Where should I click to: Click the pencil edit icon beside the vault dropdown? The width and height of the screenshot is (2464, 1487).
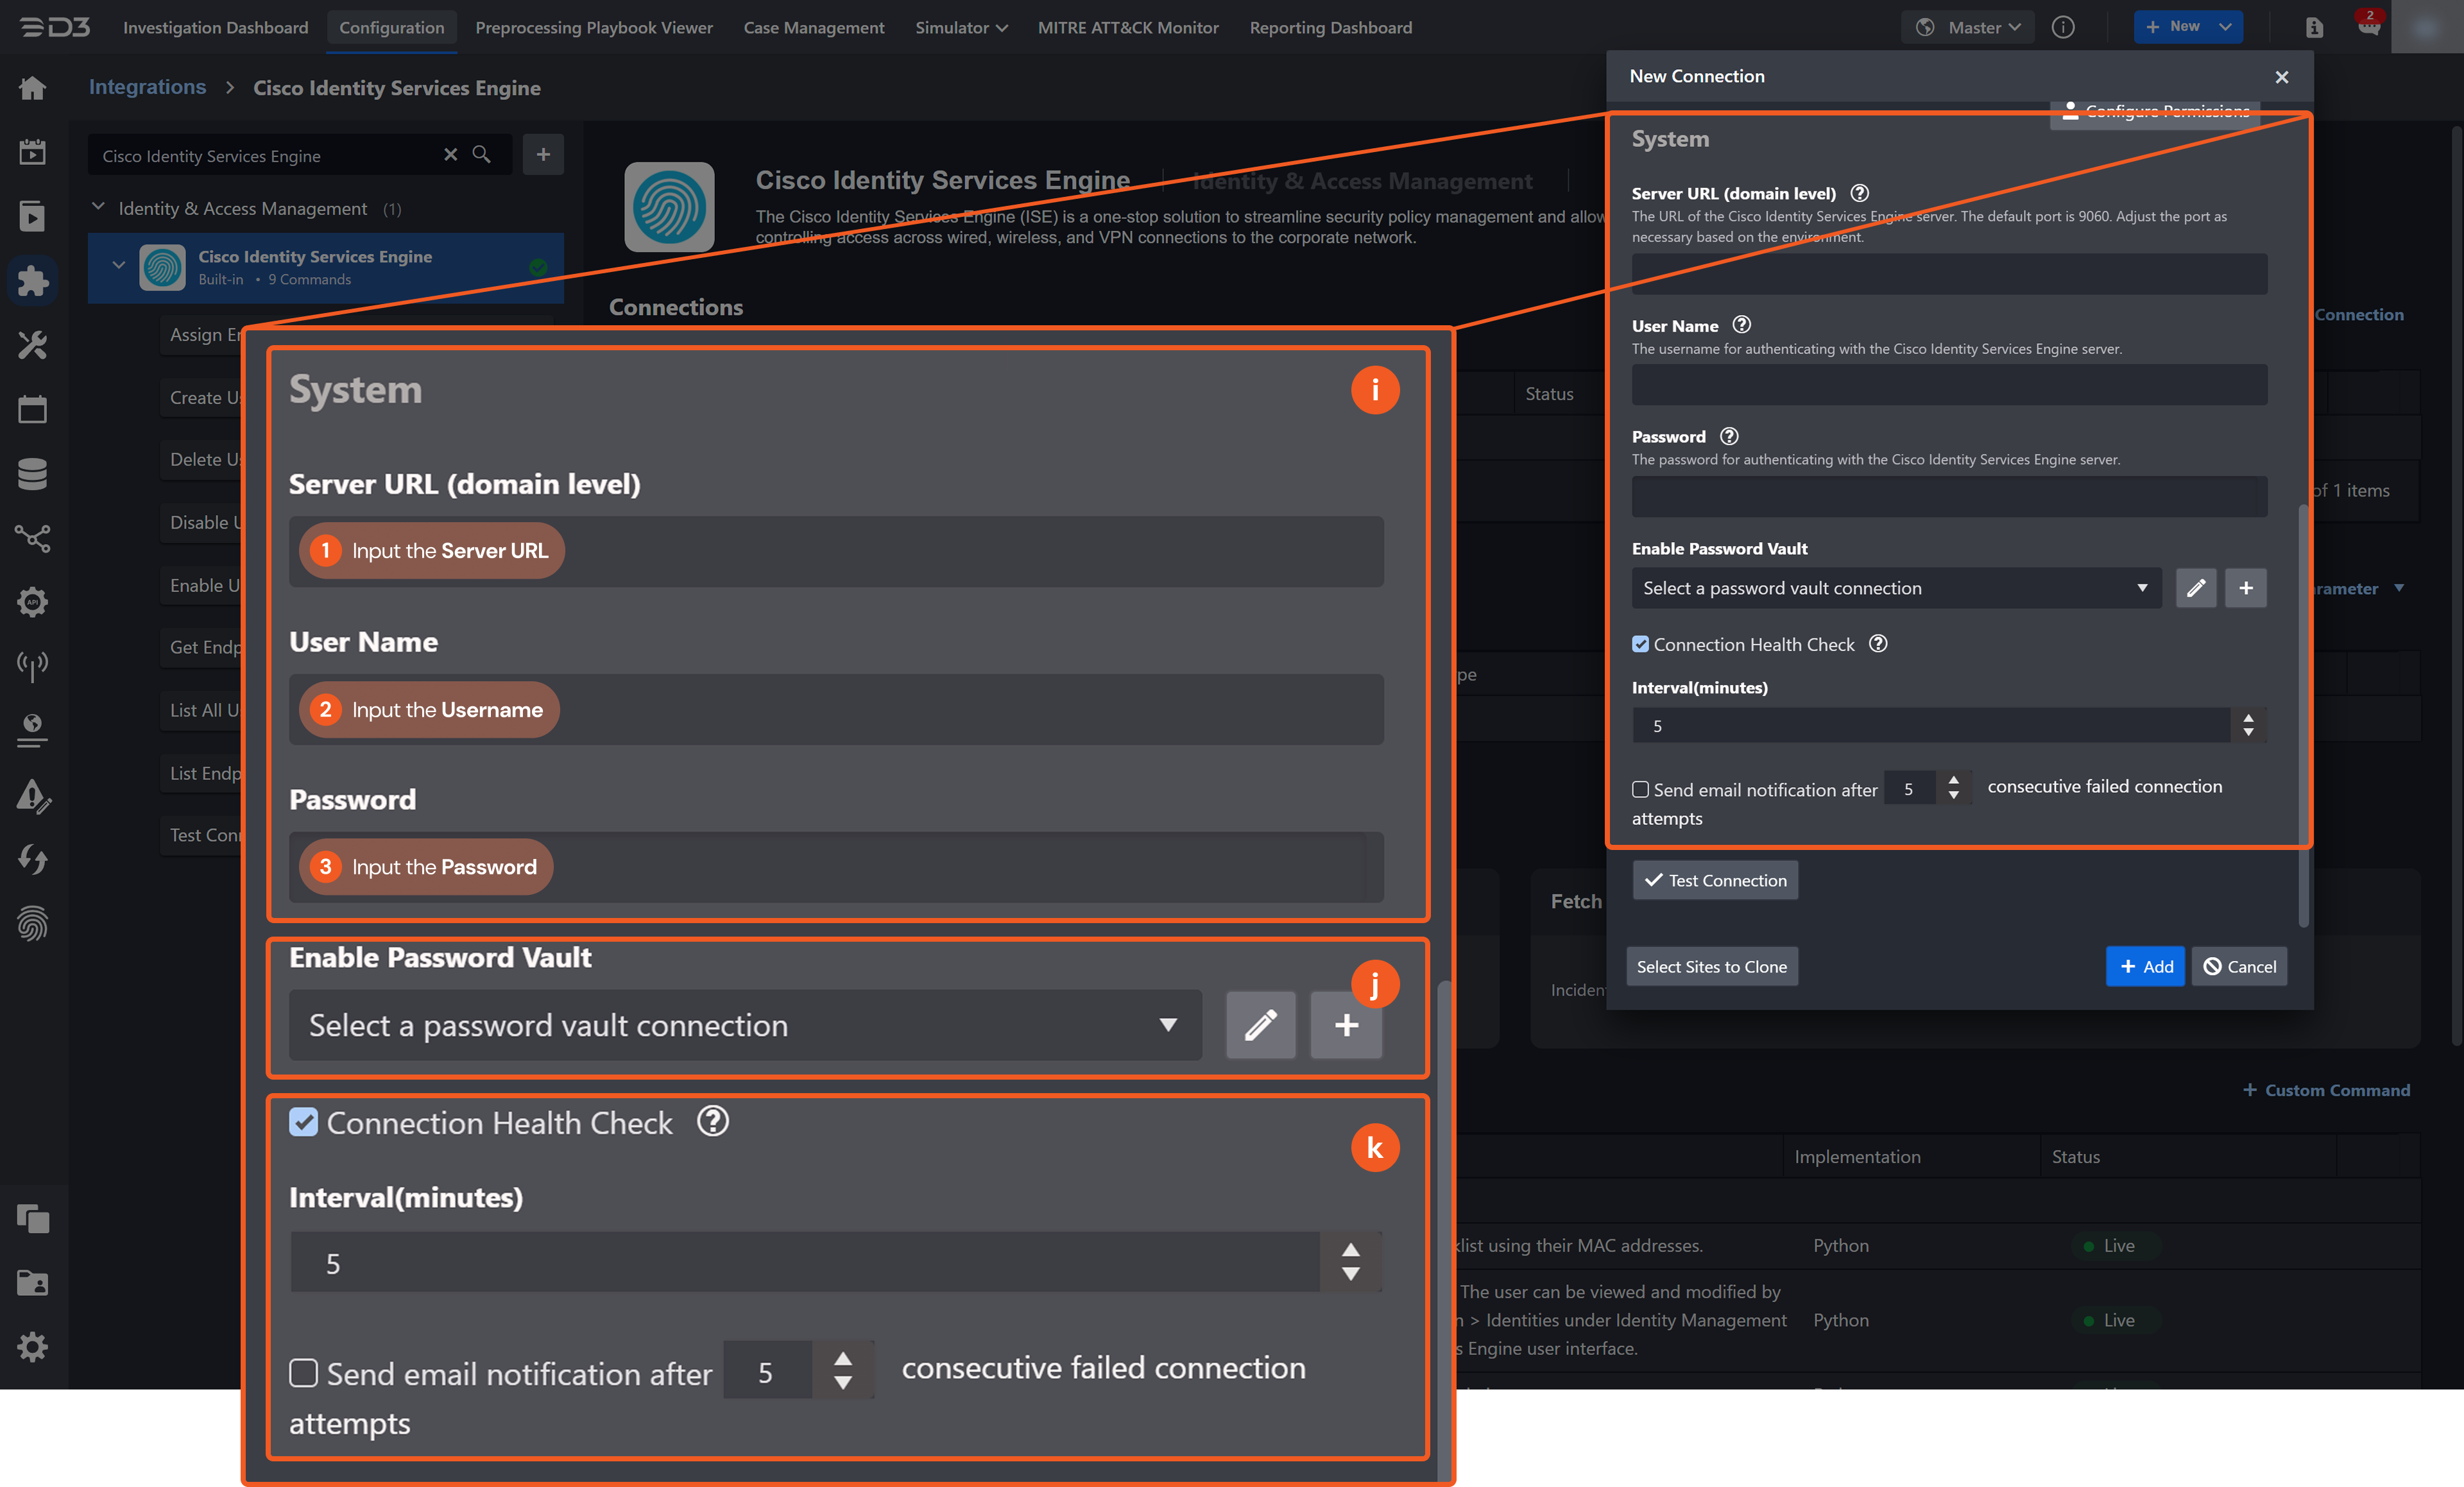point(2195,588)
